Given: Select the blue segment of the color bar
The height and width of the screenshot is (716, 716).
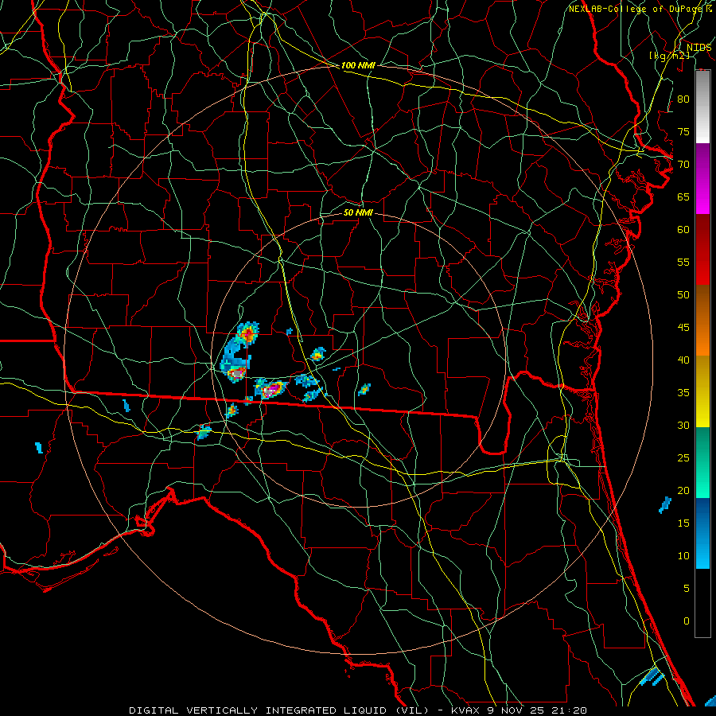Looking at the screenshot, I should click(x=702, y=533).
